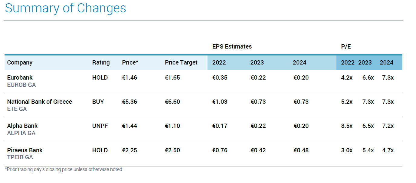This screenshot has height=183, width=416.
Task: Select the Company column header
Action: [20, 62]
